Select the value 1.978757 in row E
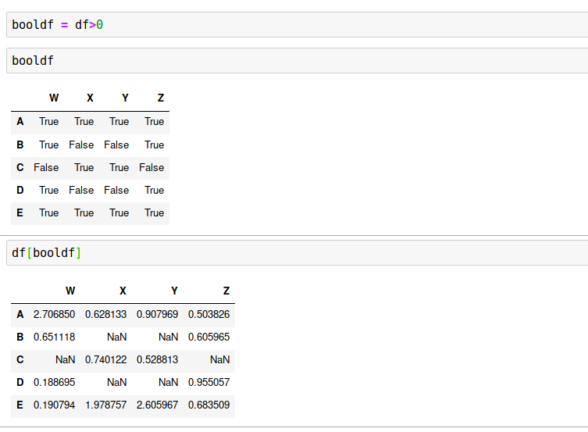The width and height of the screenshot is (588, 432). coord(106,405)
